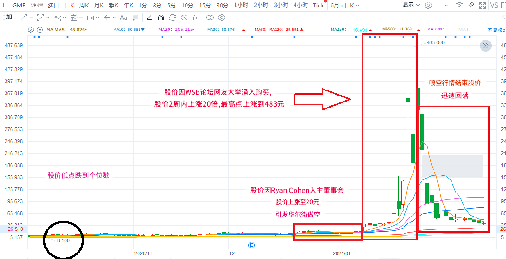Click the 483.000 high price label

tap(435, 42)
